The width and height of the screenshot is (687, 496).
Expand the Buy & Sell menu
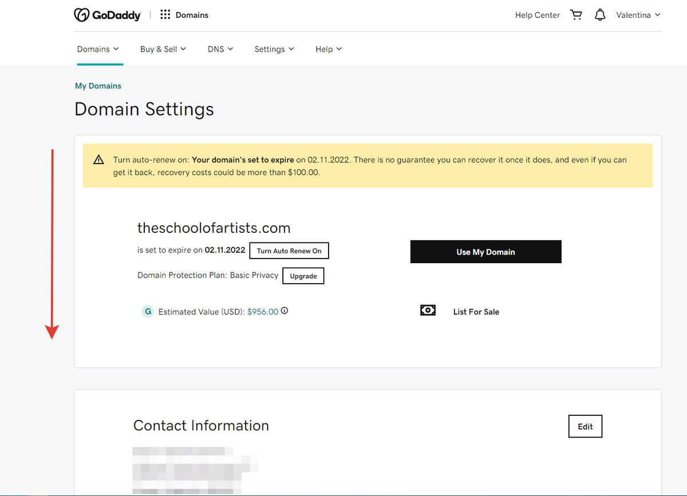[x=163, y=49]
